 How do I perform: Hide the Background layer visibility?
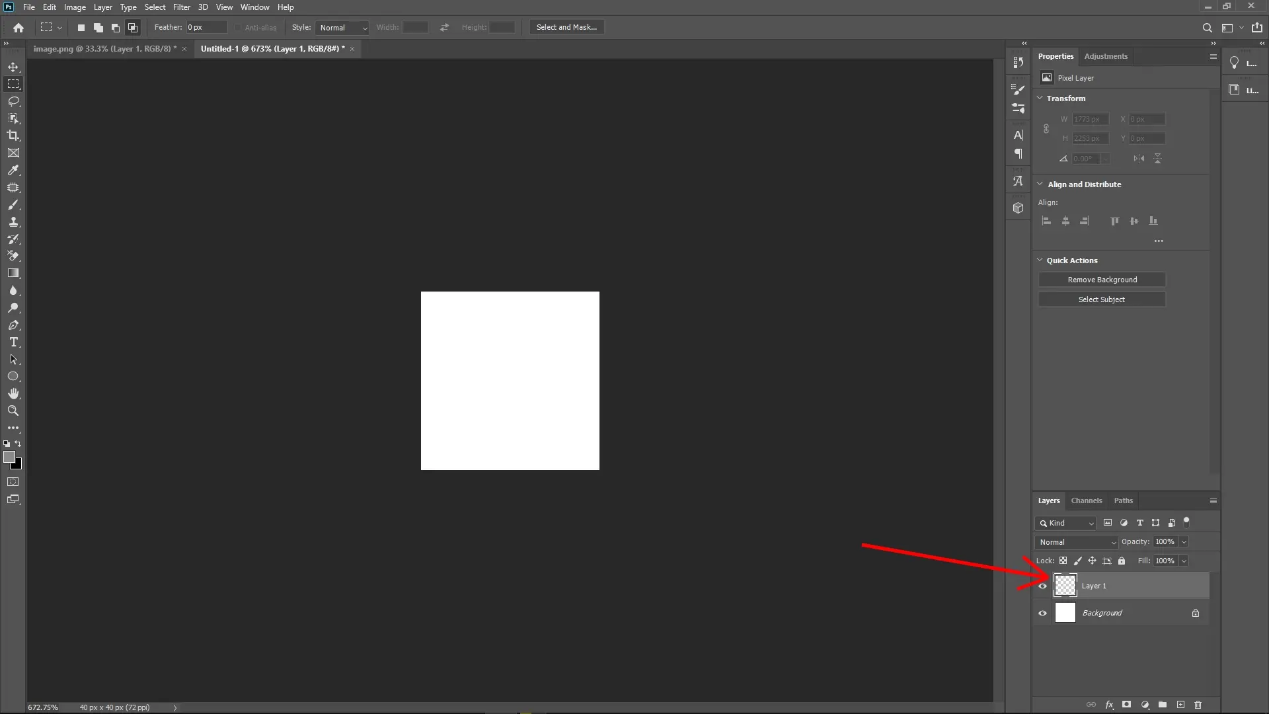click(x=1042, y=613)
